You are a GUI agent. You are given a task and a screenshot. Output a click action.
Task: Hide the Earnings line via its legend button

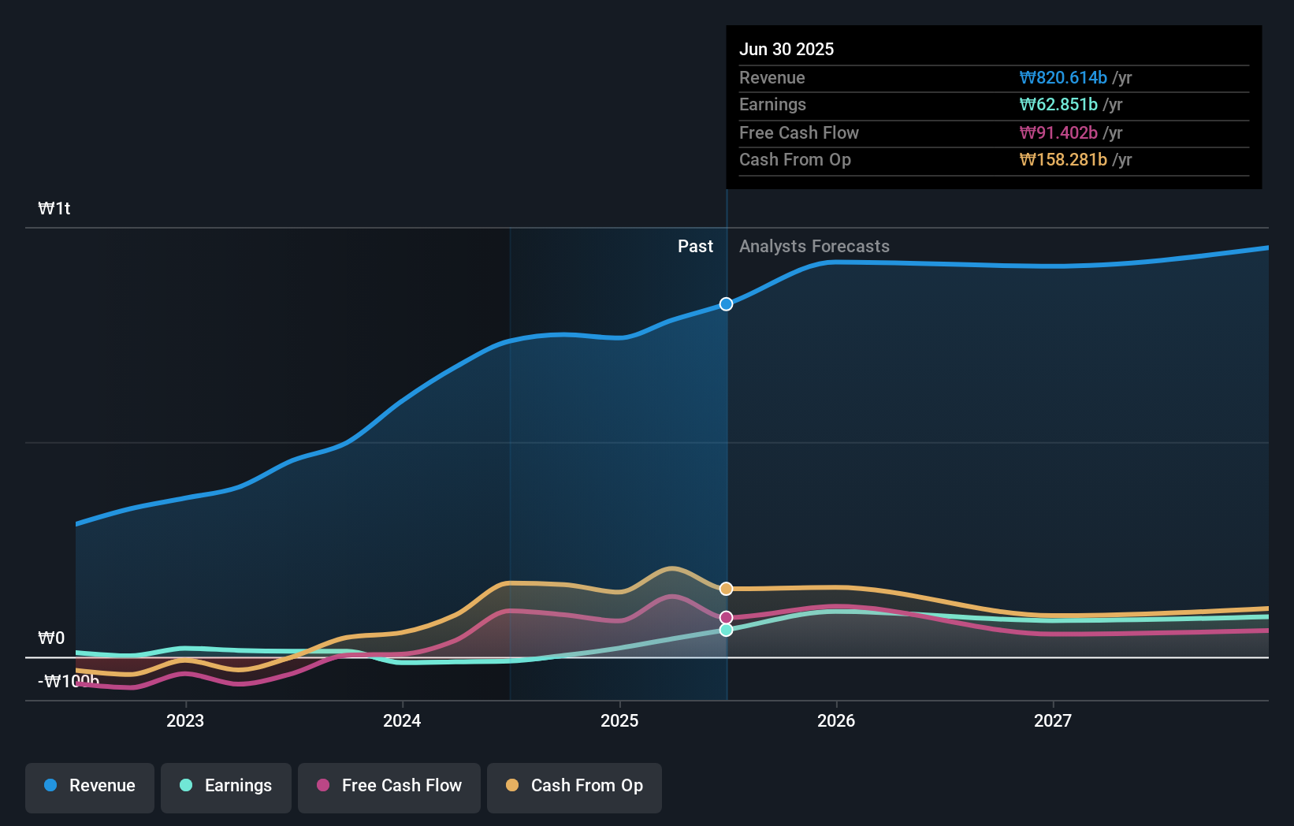pos(226,787)
